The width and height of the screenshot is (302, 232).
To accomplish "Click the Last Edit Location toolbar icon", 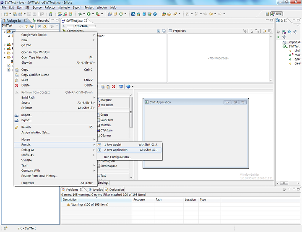I will [x=205, y=14].
